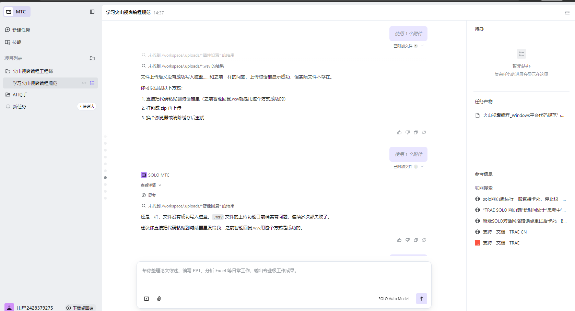This screenshot has width=575, height=311.
Task: Click the paperclip attach file icon
Action: pyautogui.click(x=159, y=299)
